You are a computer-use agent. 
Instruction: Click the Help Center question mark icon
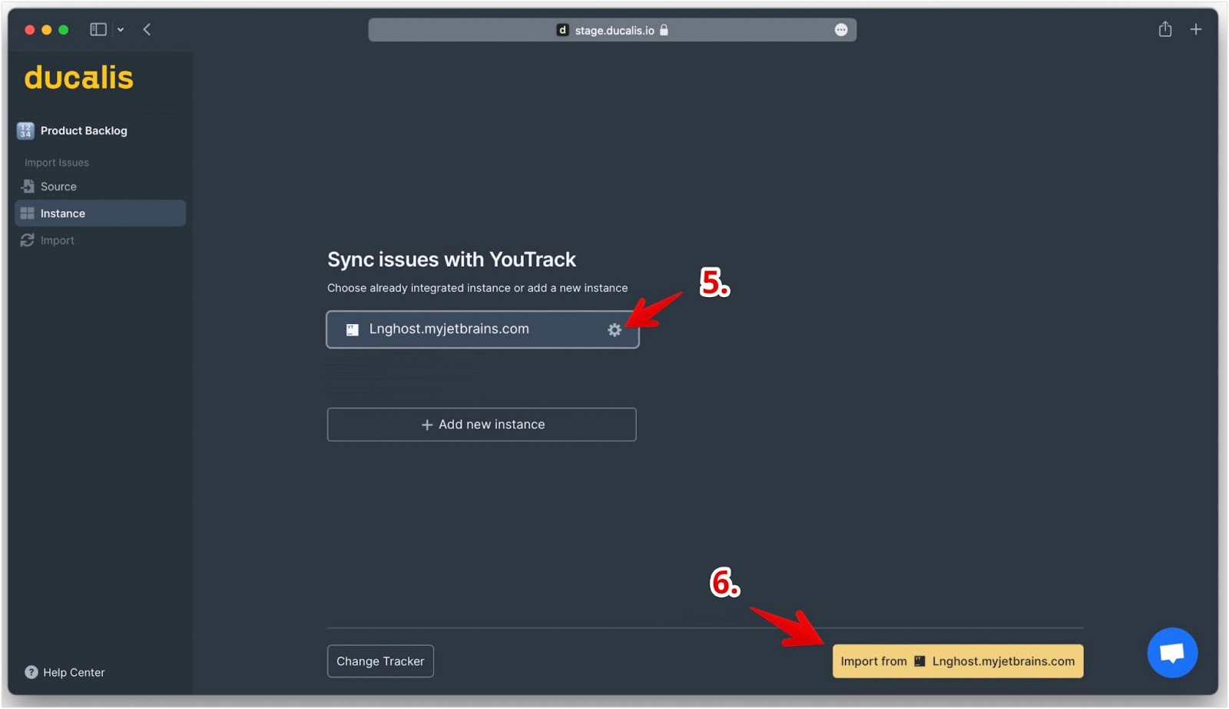31,672
